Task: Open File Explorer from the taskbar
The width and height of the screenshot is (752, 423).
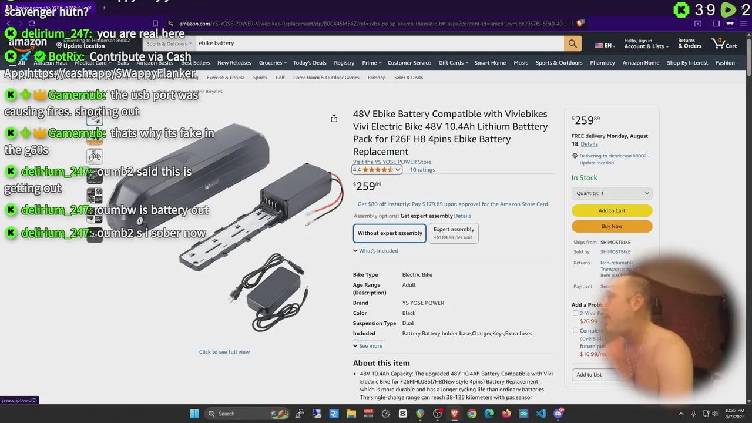Action: coord(351,414)
